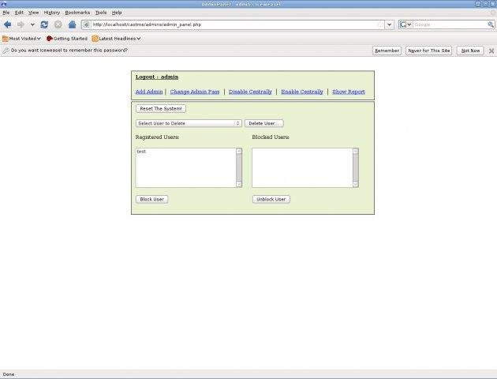Go back with the browser back arrow
This screenshot has width=497, height=379.
tap(8, 24)
